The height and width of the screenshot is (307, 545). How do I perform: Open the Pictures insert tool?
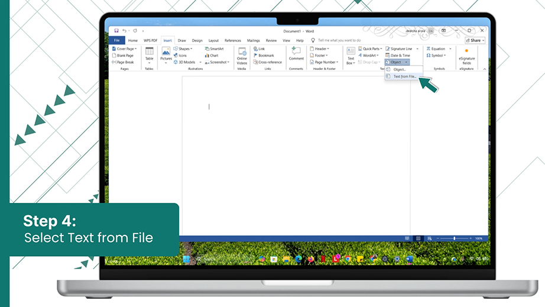tap(166, 55)
